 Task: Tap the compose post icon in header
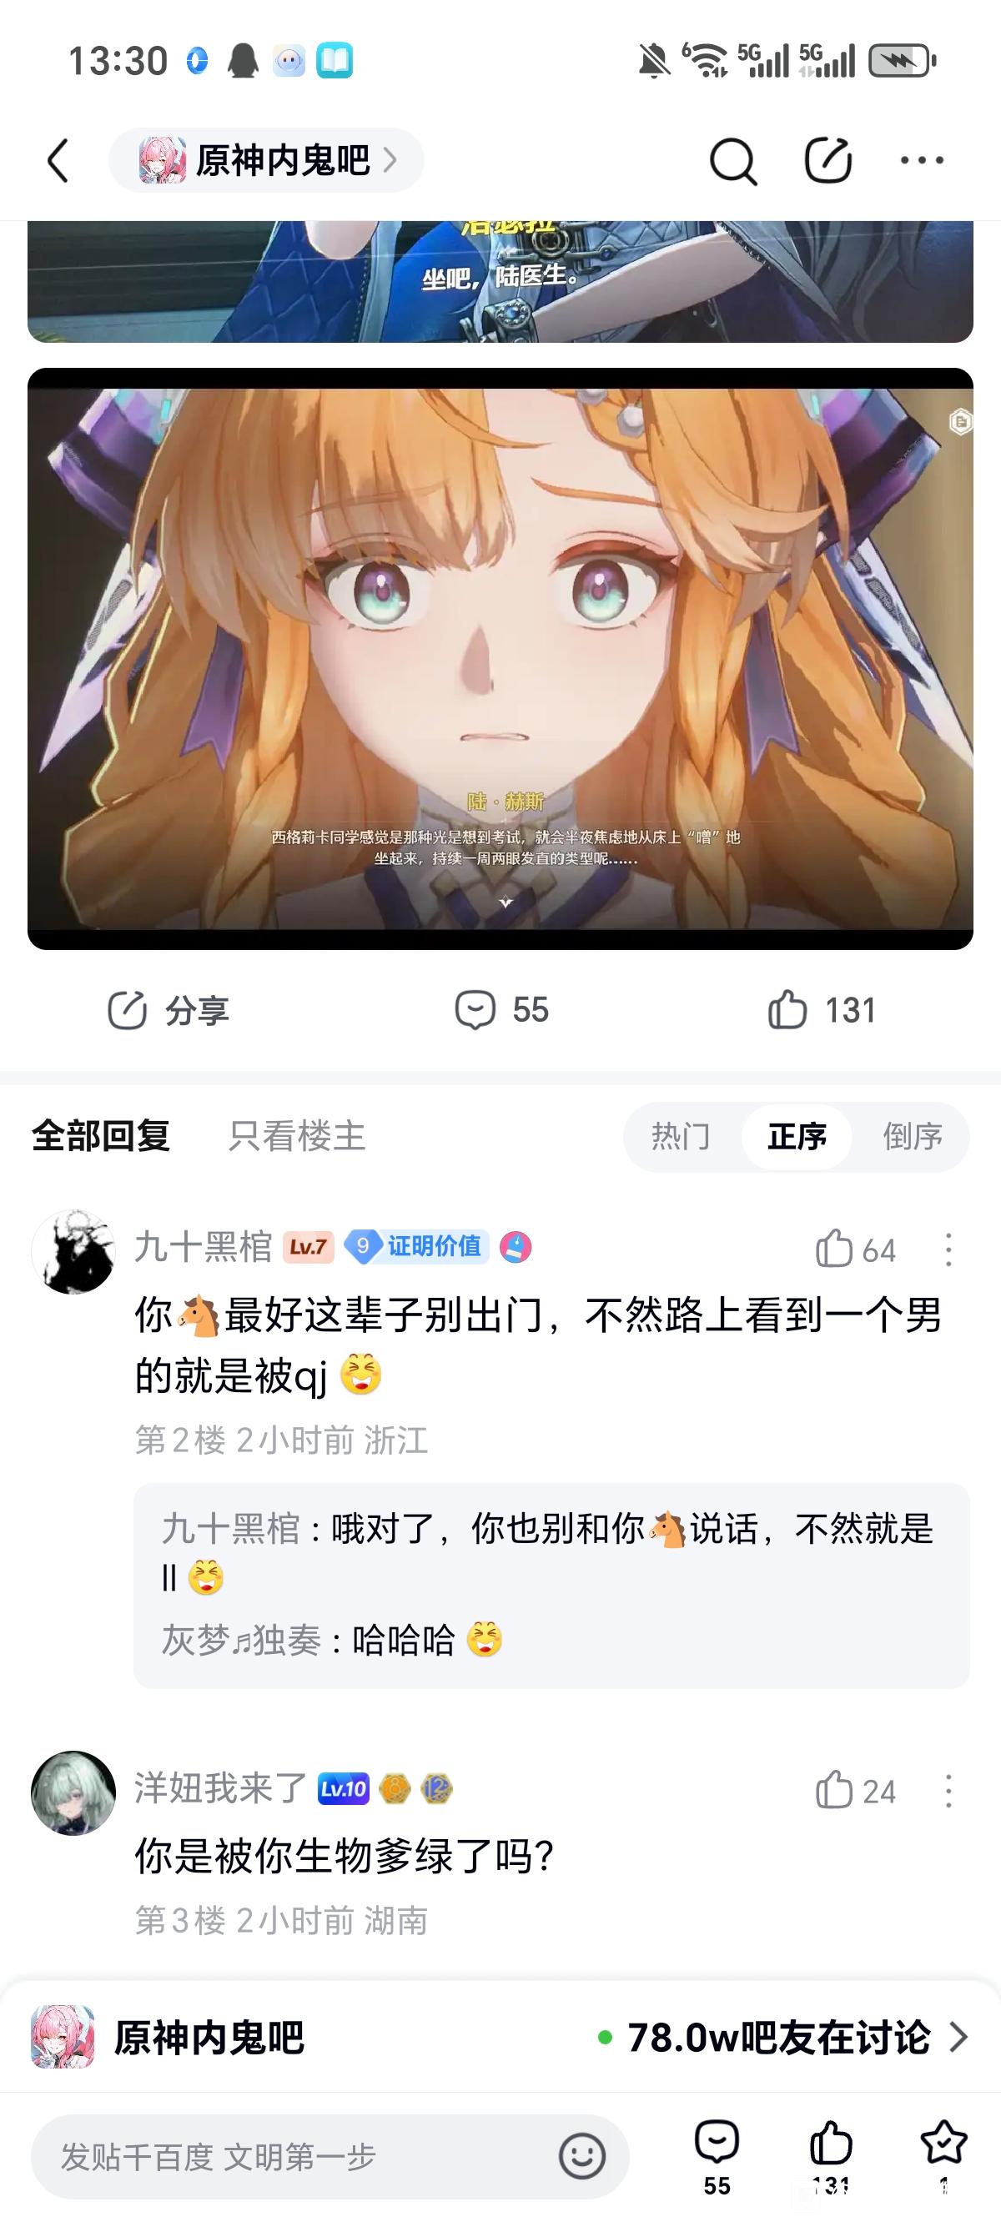[x=828, y=159]
